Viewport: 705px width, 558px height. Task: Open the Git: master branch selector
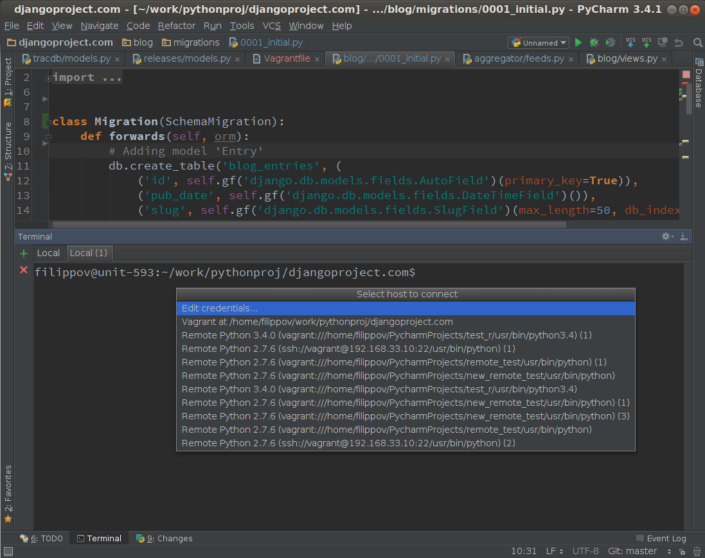point(632,551)
